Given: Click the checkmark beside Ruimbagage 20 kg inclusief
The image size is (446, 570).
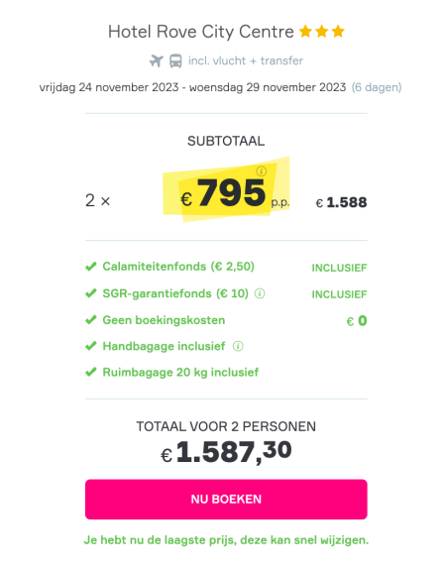Looking at the screenshot, I should pos(91,373).
